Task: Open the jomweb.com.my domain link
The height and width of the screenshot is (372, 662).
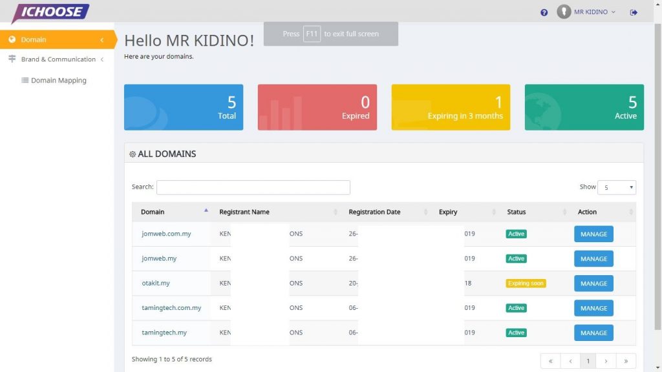Action: point(165,234)
